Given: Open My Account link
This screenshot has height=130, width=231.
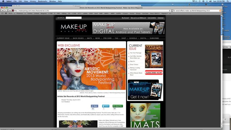Looking at the screenshot, I should tap(125, 18).
